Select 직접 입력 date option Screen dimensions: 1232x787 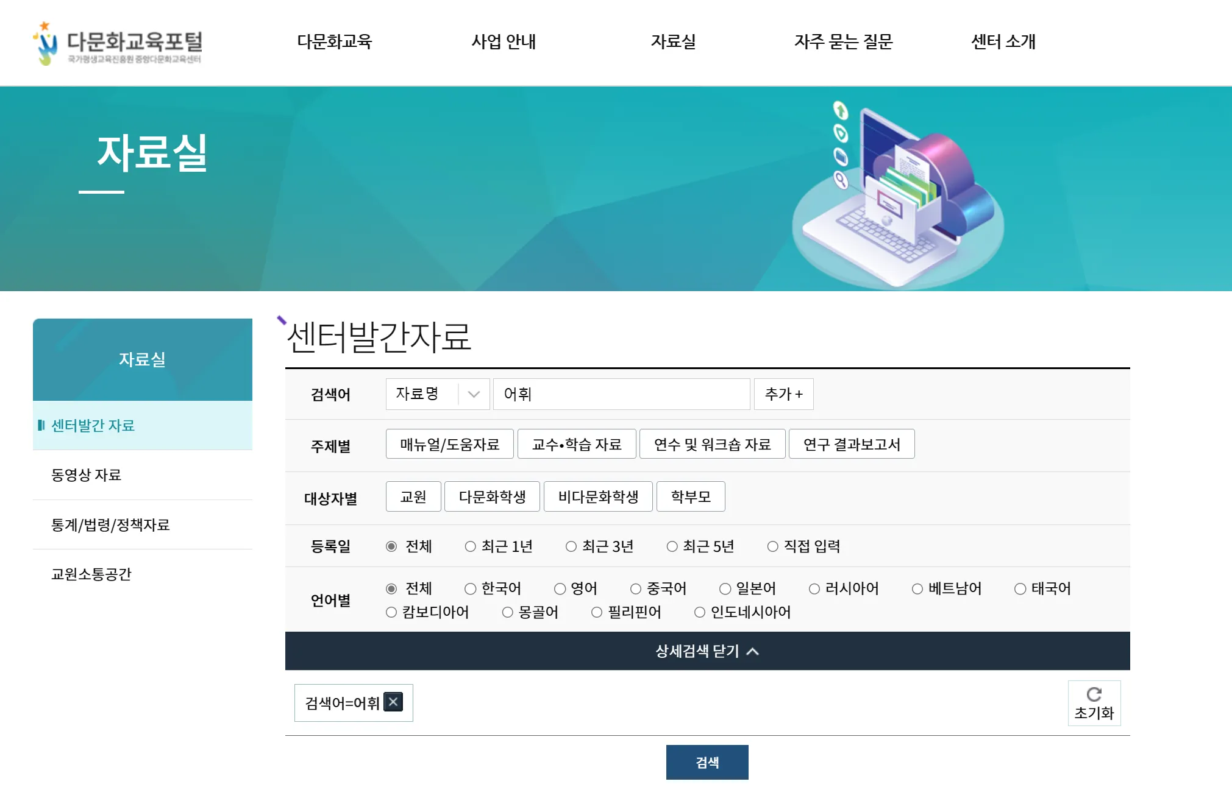coord(772,546)
